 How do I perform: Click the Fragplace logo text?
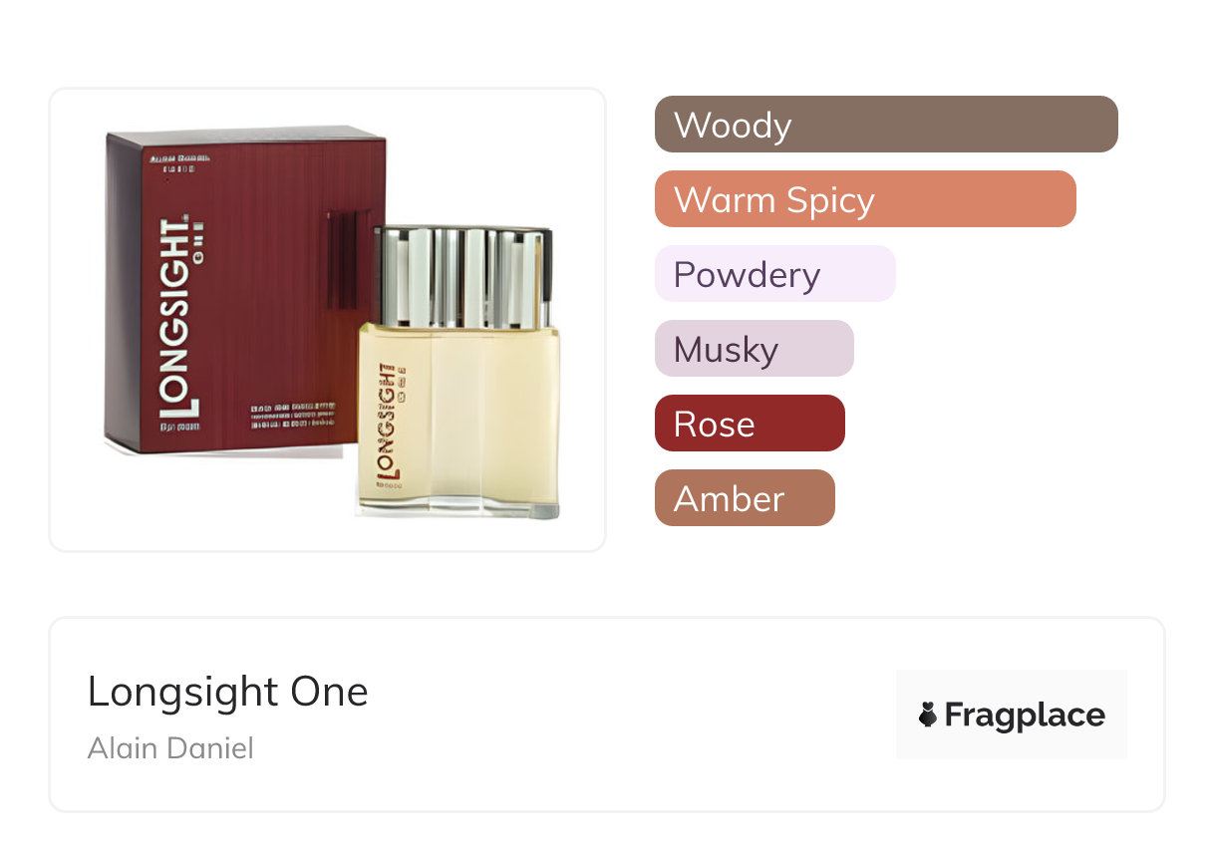point(1025,715)
